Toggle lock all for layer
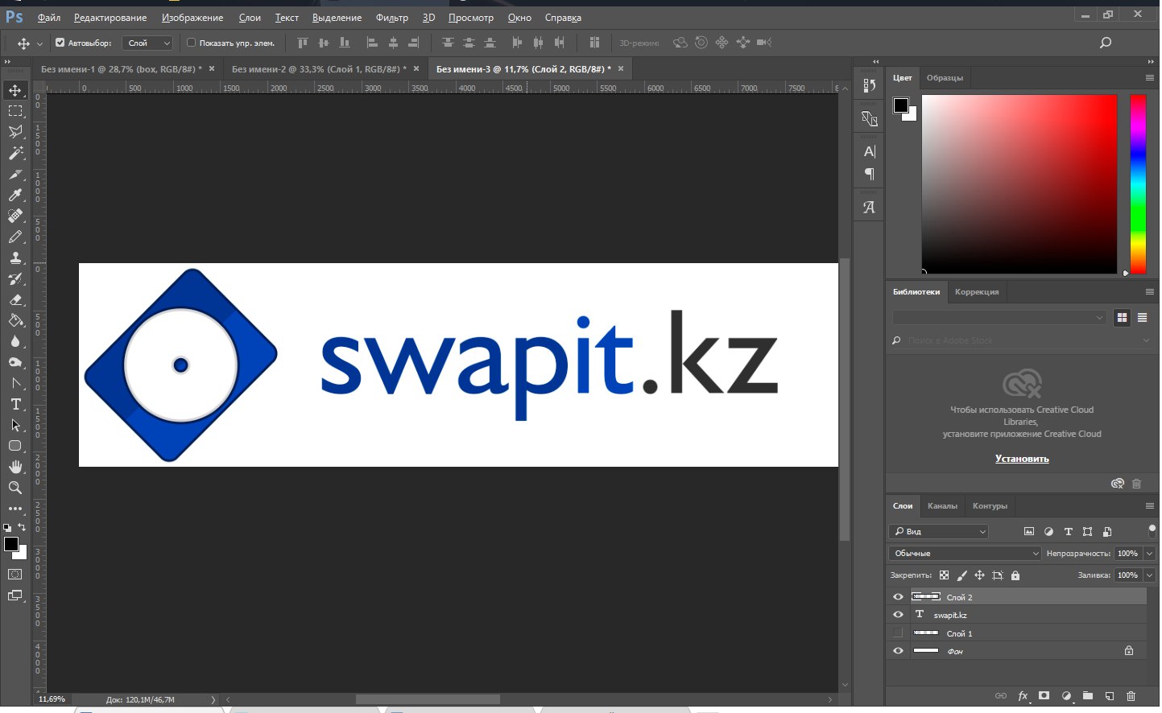The height and width of the screenshot is (713, 1162). coord(1015,575)
